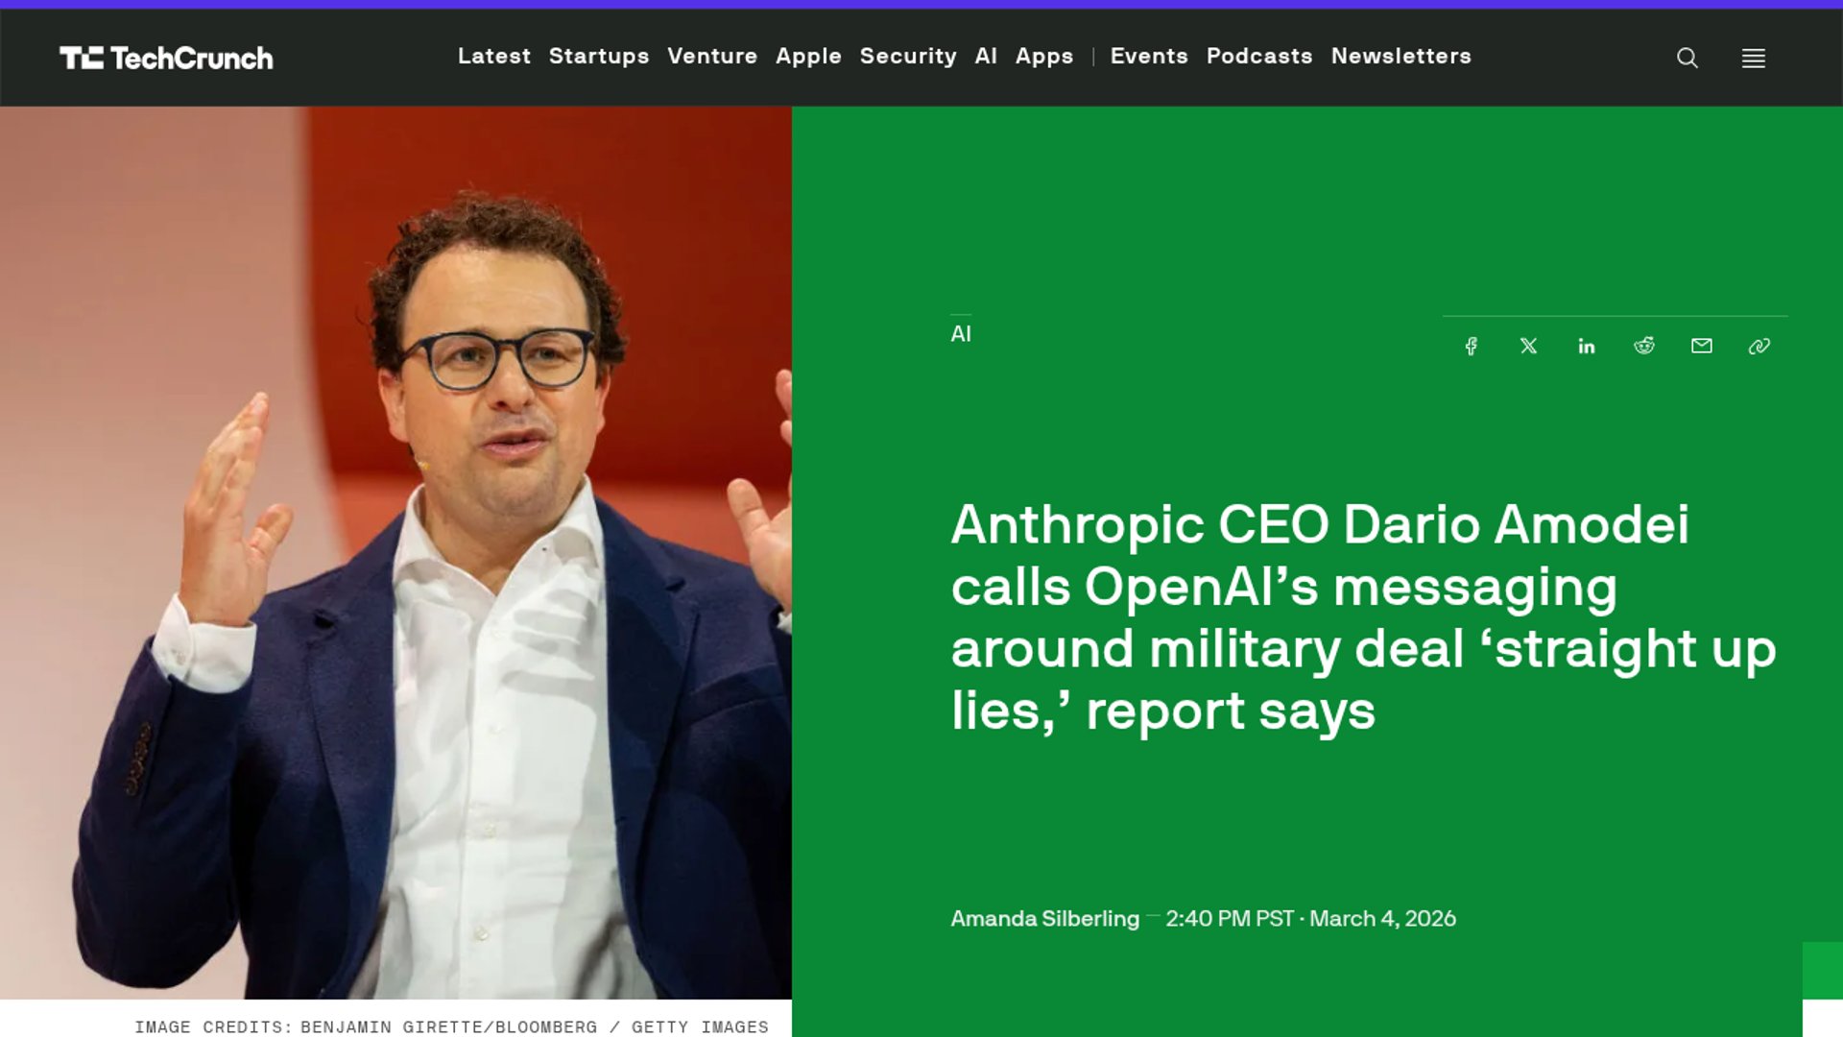
Task: Share article on Reddit
Action: [1643, 346]
